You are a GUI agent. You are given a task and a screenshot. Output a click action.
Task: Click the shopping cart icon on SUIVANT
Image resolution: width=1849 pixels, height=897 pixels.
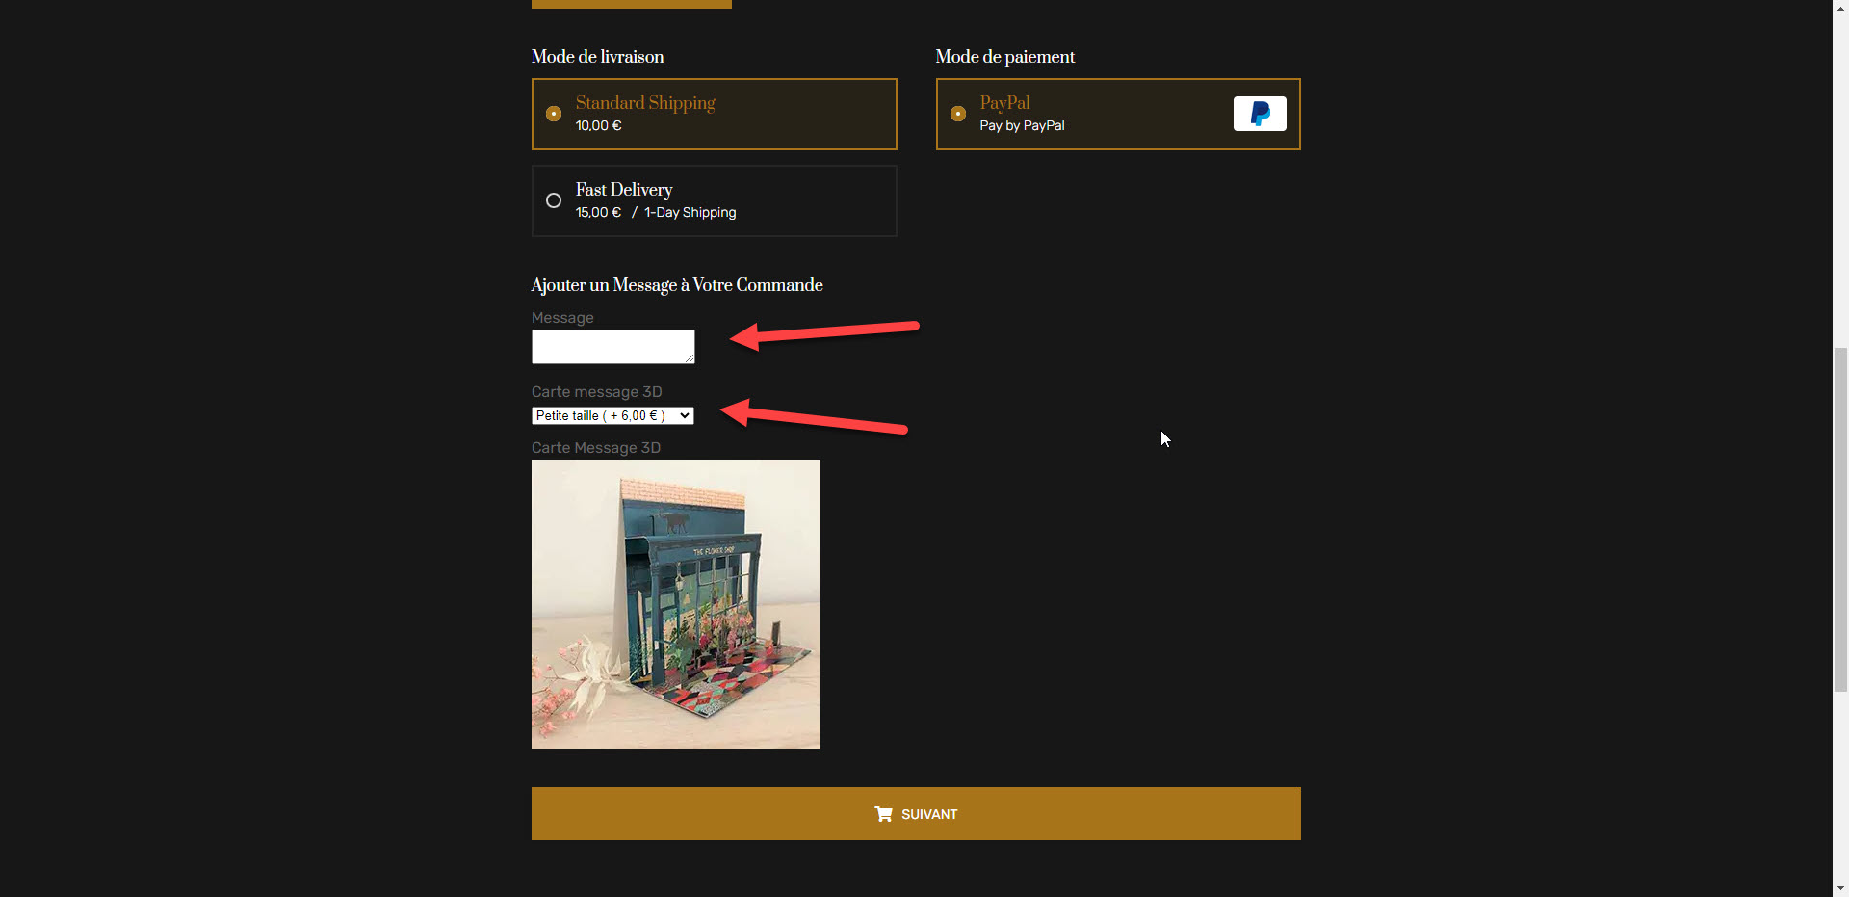pyautogui.click(x=883, y=814)
